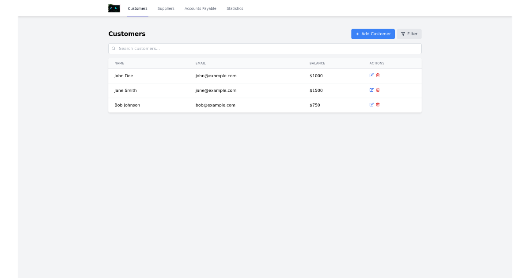The height and width of the screenshot is (278, 530).
Task: Click the Add Customer button
Action: tap(373, 34)
